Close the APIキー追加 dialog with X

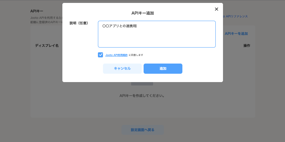point(216,9)
